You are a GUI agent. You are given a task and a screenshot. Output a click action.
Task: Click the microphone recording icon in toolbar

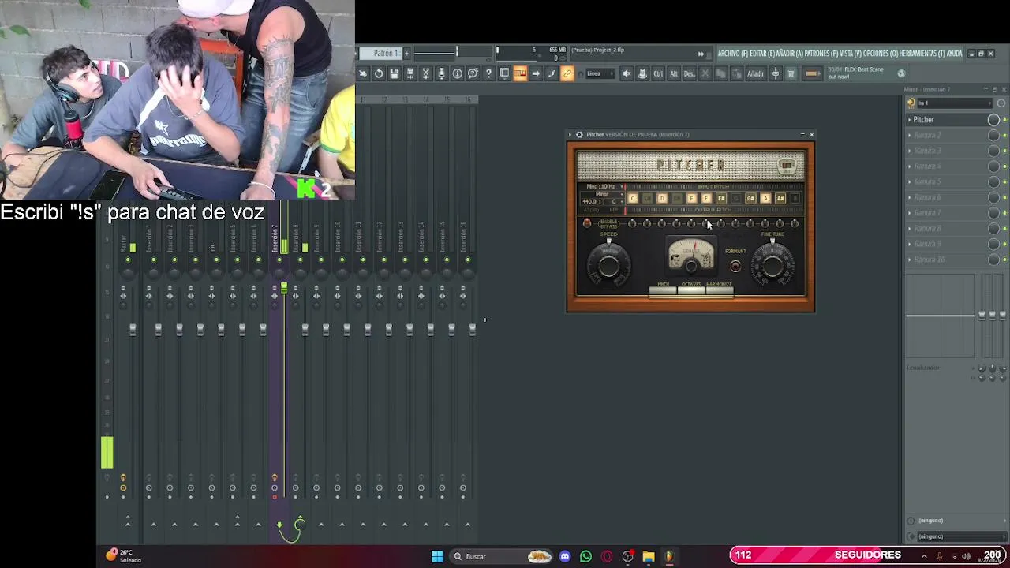(x=441, y=73)
